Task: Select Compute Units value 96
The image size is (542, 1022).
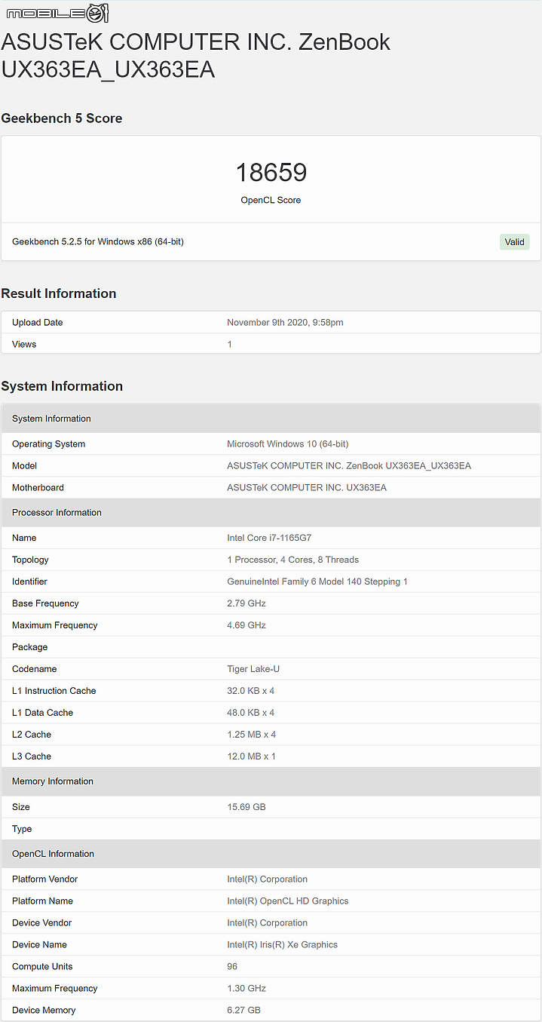Action: [x=232, y=968]
